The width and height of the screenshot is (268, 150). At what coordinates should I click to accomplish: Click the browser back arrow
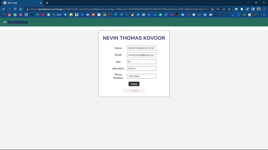4,9
